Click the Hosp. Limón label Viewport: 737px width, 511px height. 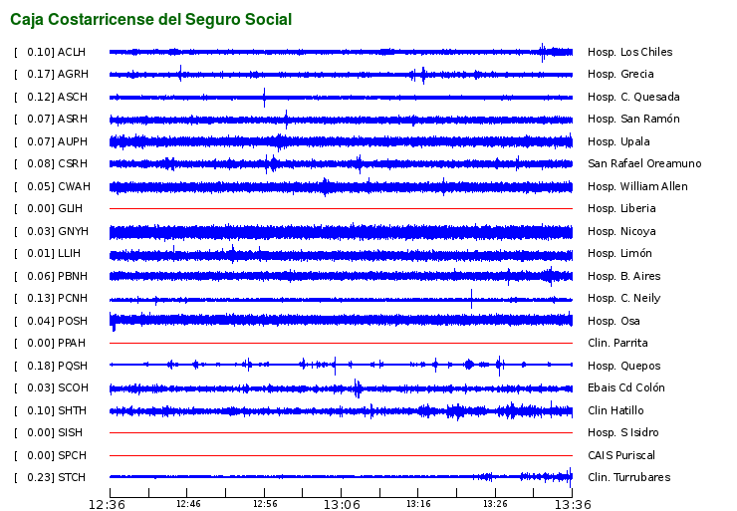619,254
